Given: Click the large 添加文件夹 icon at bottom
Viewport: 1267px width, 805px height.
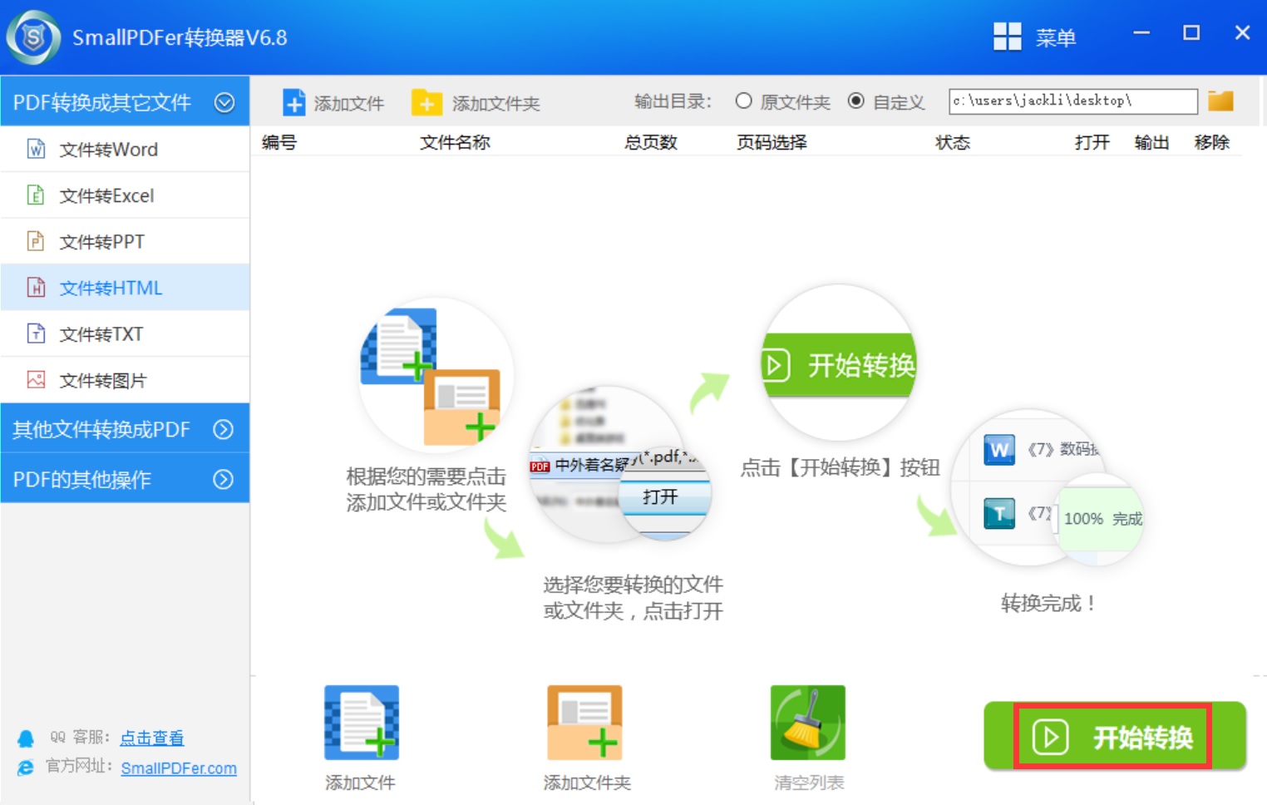Looking at the screenshot, I should coord(584,723).
